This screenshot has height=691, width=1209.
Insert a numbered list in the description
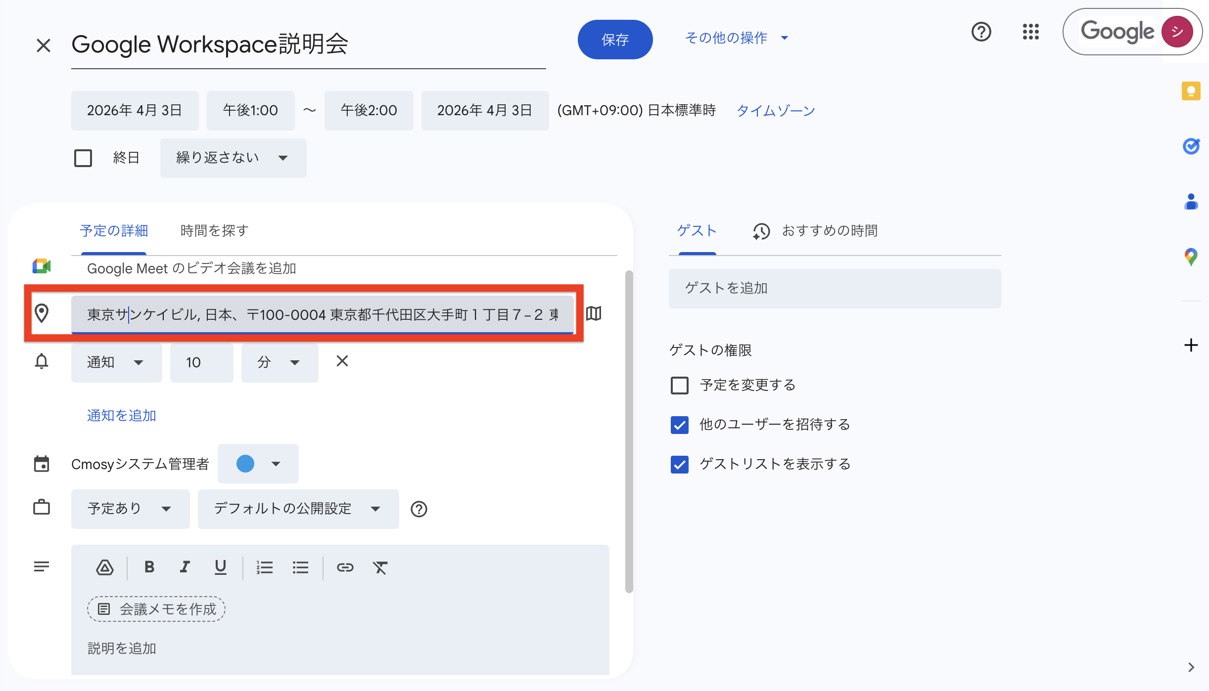[x=265, y=567]
